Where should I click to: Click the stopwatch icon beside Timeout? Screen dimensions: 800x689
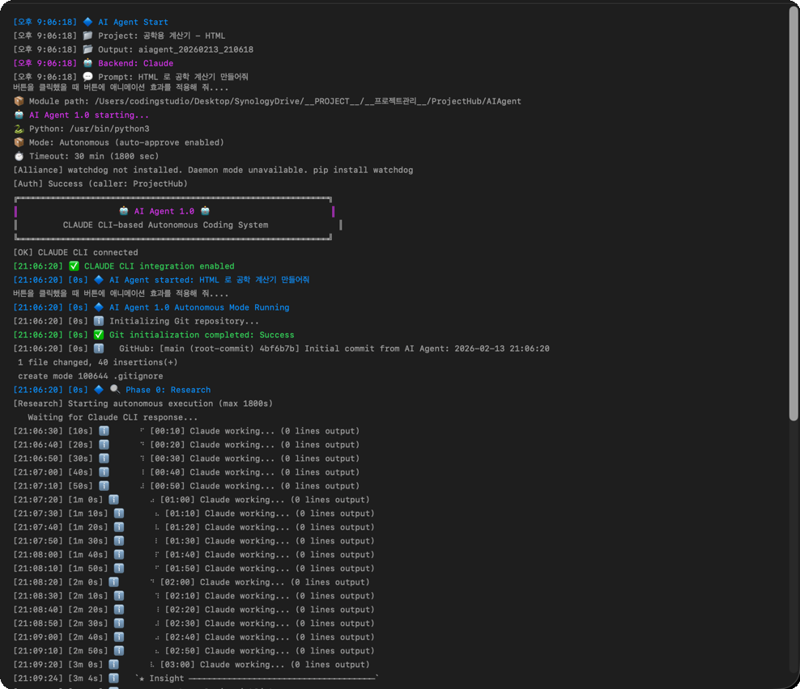(19, 156)
